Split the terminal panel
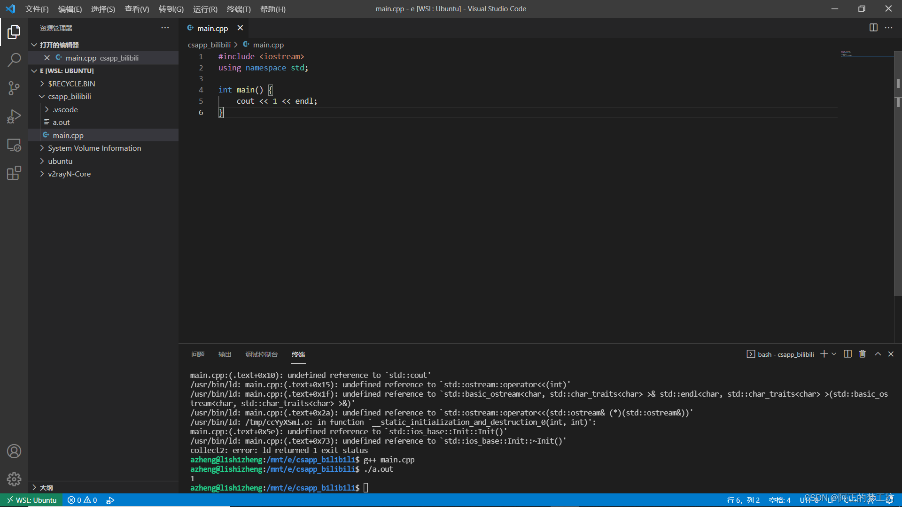Image resolution: width=902 pixels, height=507 pixels. pyautogui.click(x=848, y=354)
